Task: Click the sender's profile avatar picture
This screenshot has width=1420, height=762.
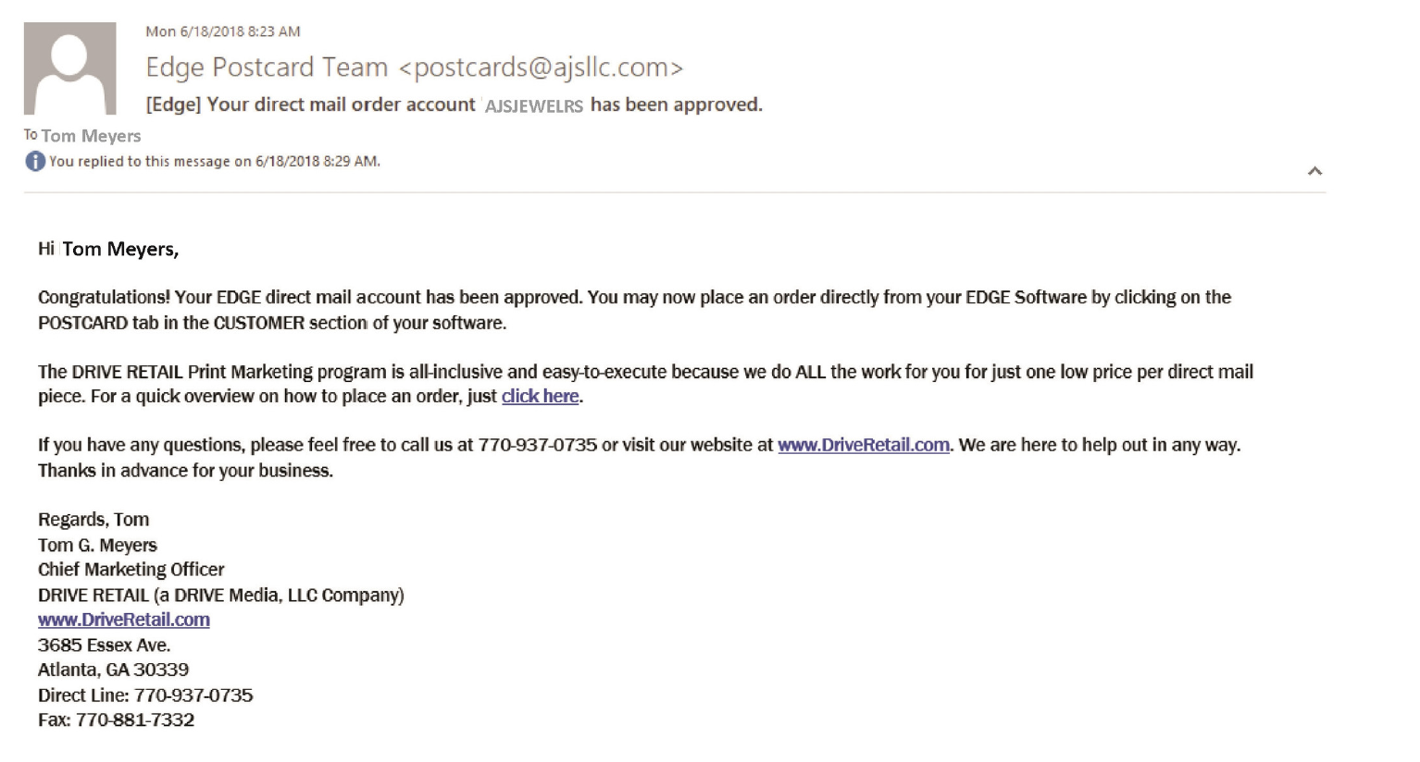Action: click(x=69, y=68)
